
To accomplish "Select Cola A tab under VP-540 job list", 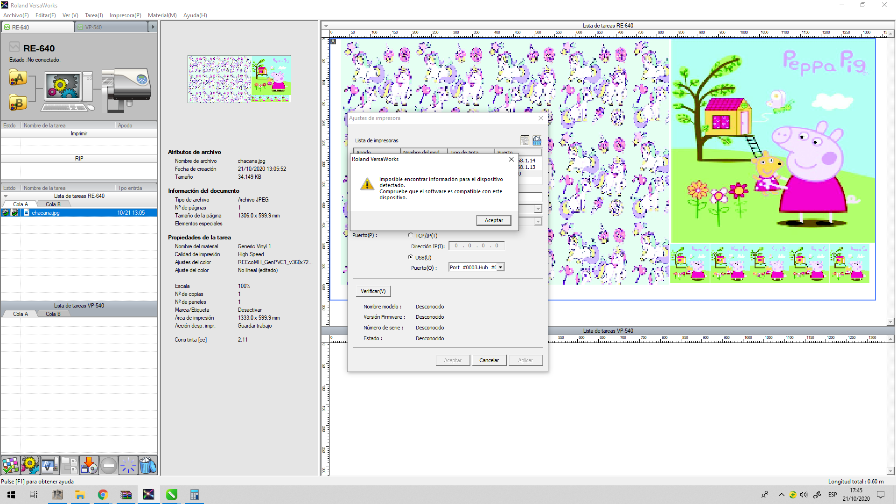I will (21, 314).
